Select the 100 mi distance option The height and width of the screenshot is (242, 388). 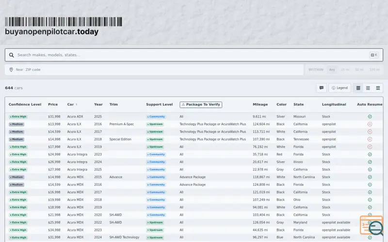pos(374,70)
